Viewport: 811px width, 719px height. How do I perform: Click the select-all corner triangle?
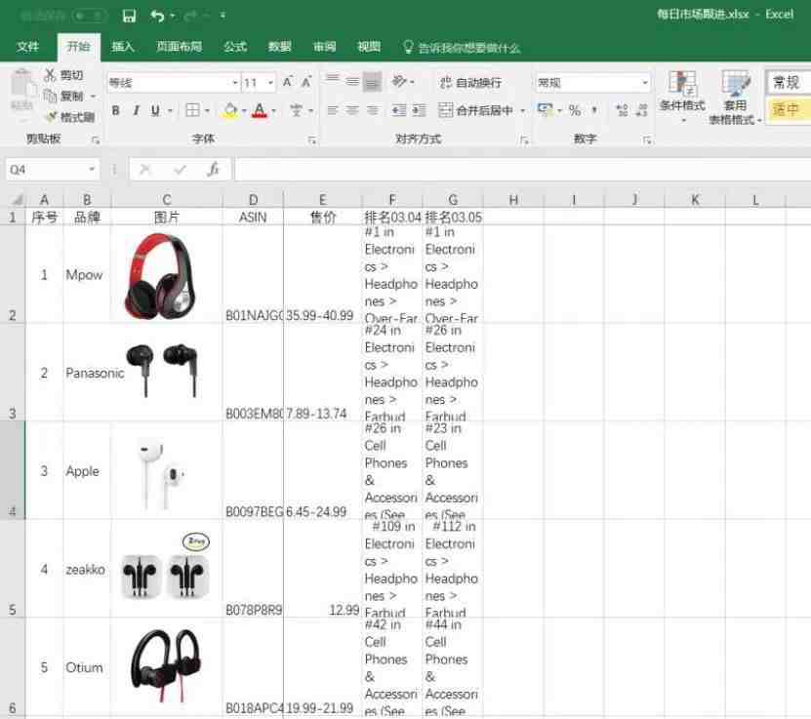pos(17,200)
